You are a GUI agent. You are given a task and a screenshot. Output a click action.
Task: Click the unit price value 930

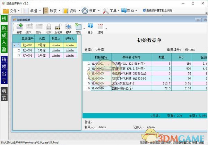pyautogui.click(x=181, y=69)
